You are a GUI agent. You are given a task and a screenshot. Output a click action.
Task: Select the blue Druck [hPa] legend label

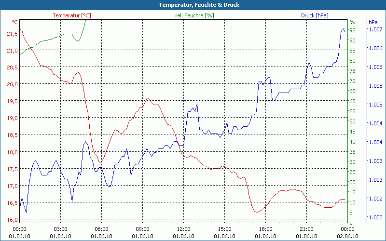315,15
